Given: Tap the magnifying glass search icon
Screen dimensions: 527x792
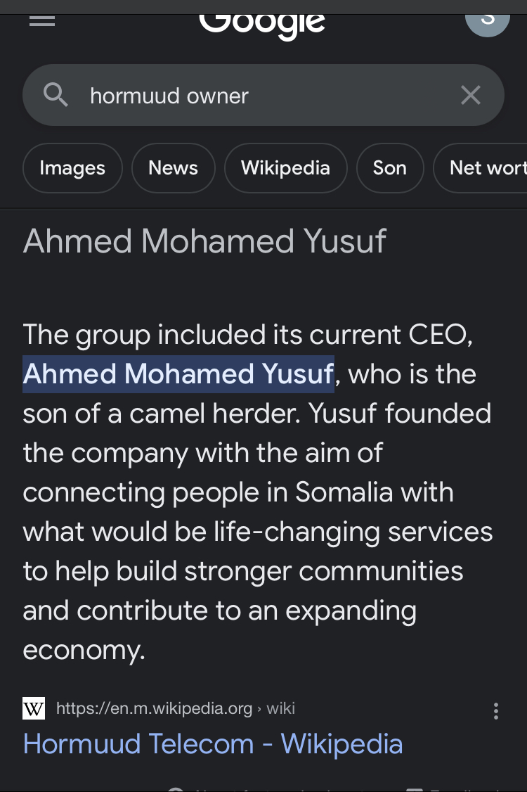Looking at the screenshot, I should click(x=56, y=95).
